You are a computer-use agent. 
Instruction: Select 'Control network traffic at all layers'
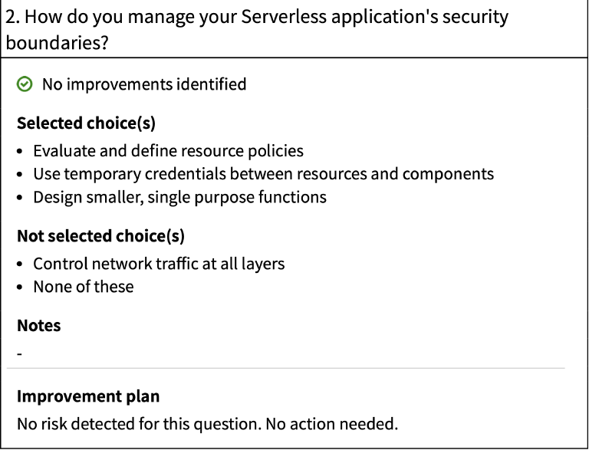[x=159, y=264]
